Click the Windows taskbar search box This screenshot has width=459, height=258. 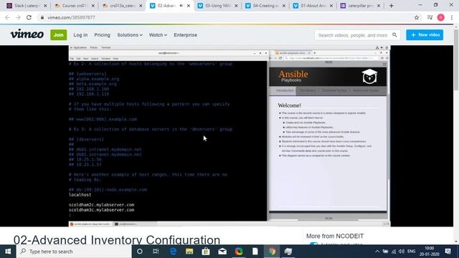(x=74, y=252)
